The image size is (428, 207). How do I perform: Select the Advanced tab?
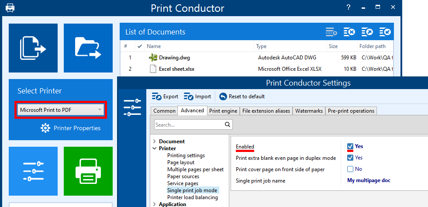(193, 110)
